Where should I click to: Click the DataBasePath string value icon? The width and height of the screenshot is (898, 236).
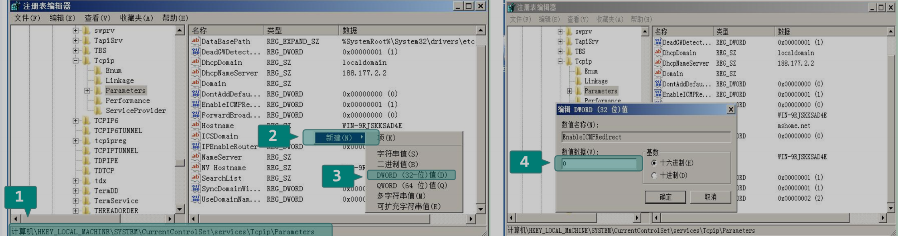pos(195,41)
